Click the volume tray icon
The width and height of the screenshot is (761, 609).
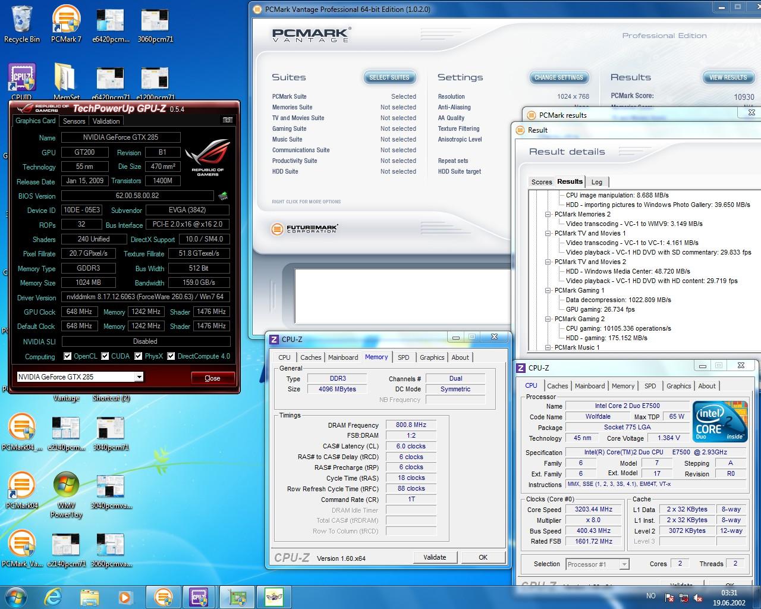click(699, 598)
